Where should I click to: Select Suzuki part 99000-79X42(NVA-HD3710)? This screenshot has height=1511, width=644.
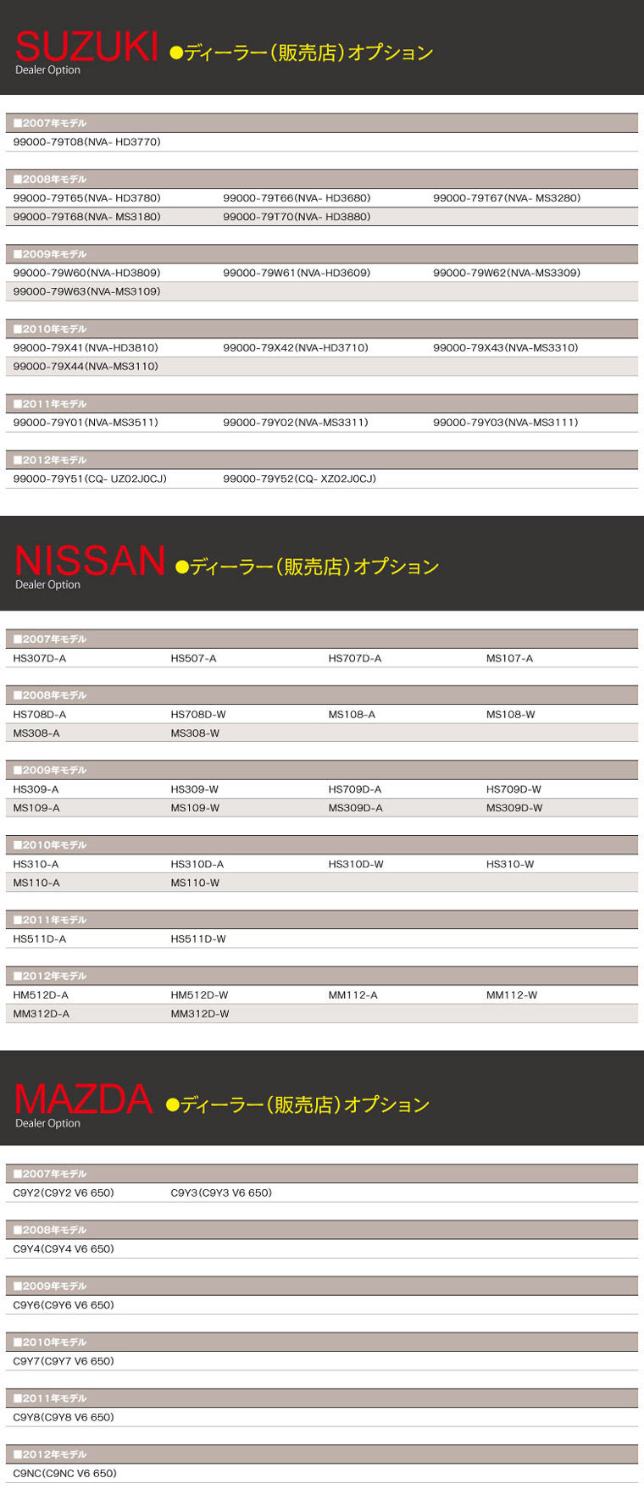(x=296, y=348)
